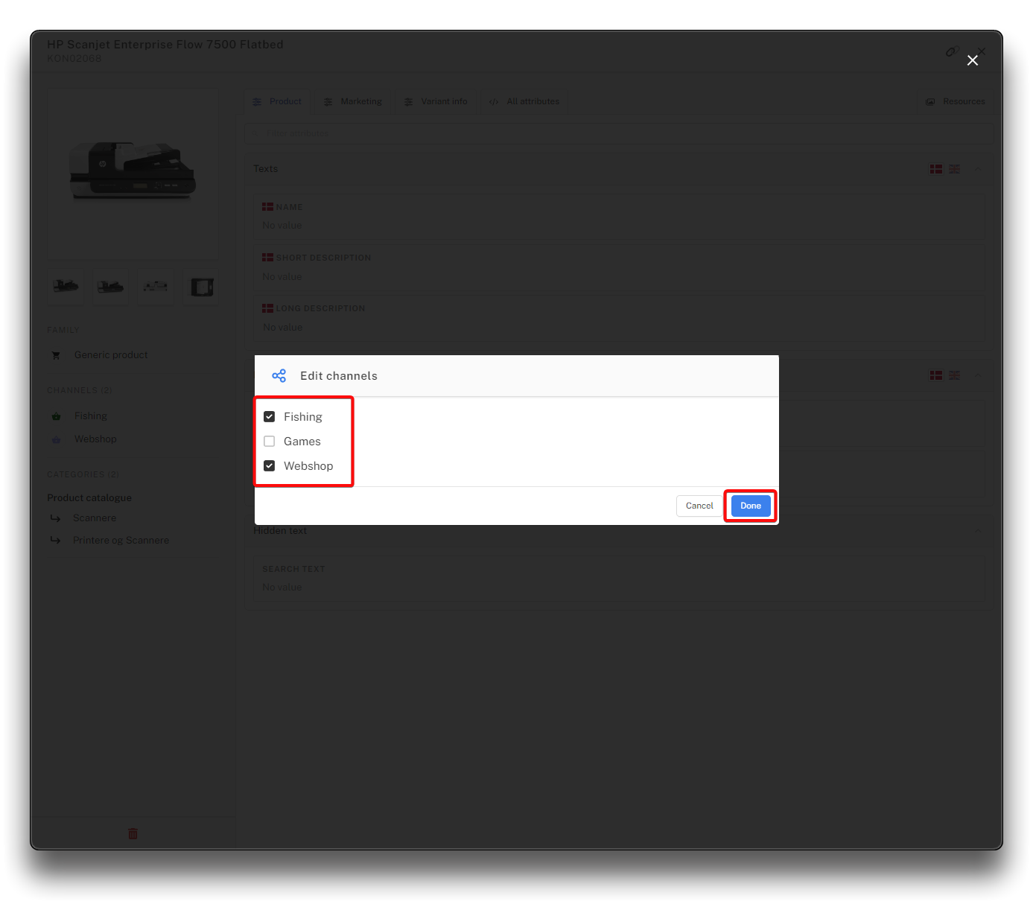The height and width of the screenshot is (904, 1033).
Task: Click the red trash delete icon
Action: [x=133, y=833]
